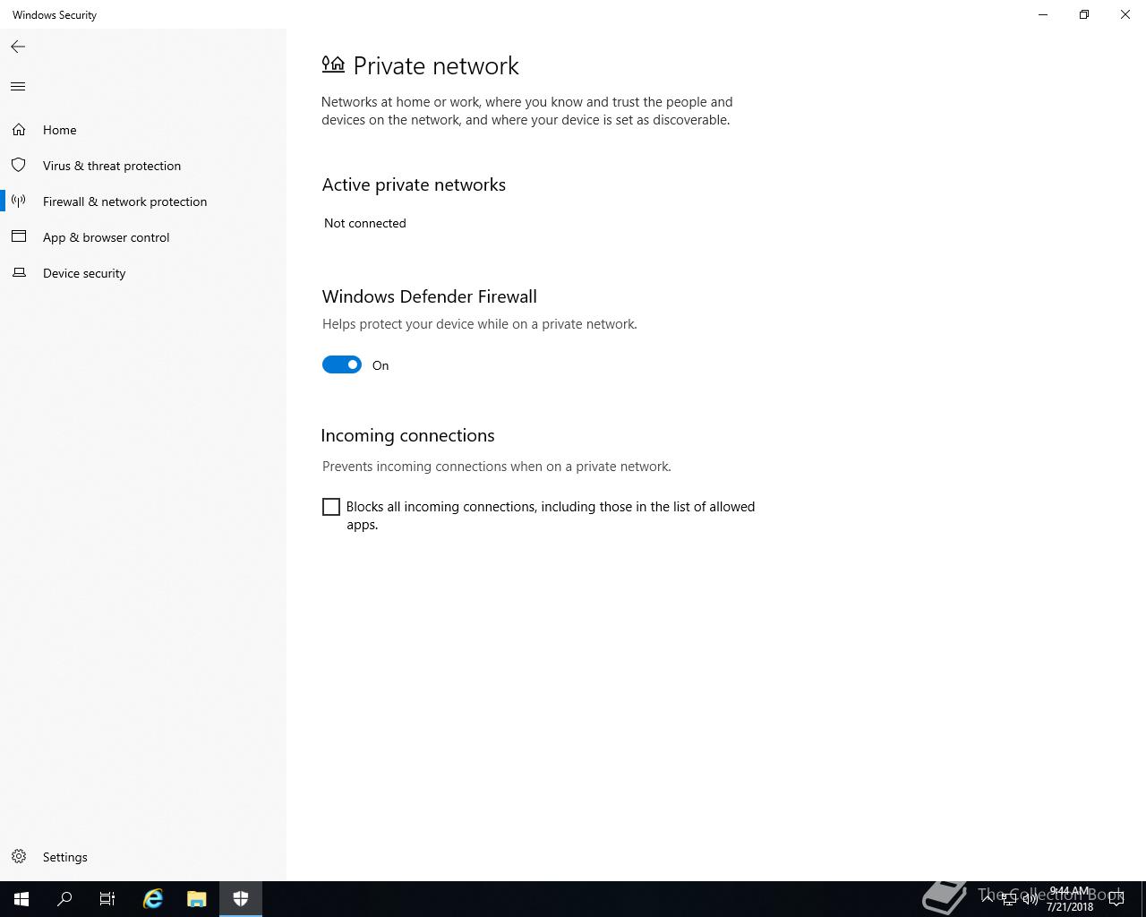Minimize the Windows Security window
The image size is (1146, 917).
tap(1043, 14)
